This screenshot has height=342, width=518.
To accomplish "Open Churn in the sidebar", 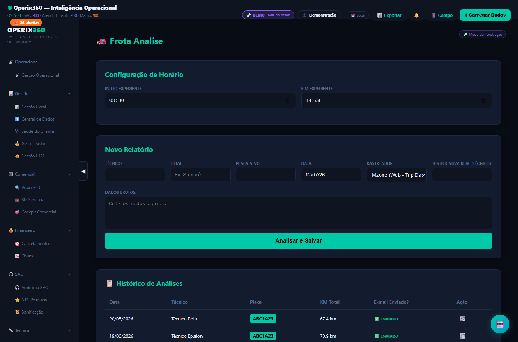I will [x=27, y=256].
